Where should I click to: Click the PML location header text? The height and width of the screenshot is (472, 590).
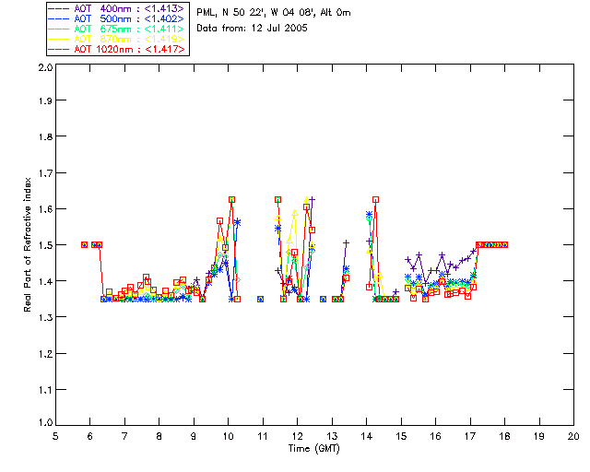click(274, 13)
